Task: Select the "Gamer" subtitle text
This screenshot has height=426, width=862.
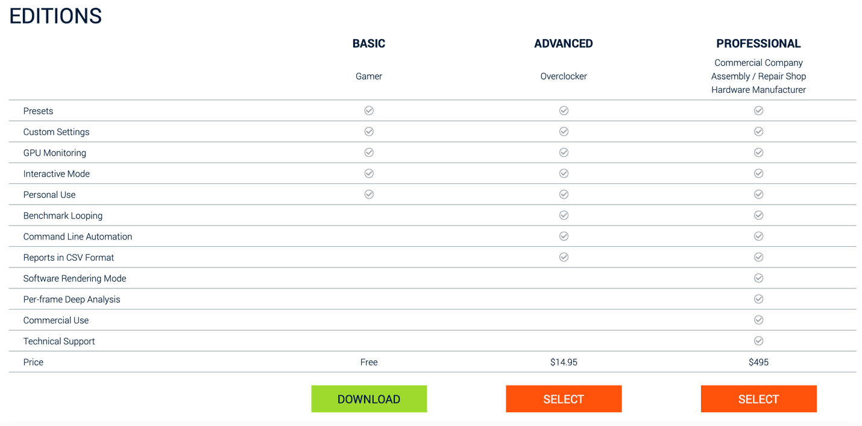Action: (369, 76)
